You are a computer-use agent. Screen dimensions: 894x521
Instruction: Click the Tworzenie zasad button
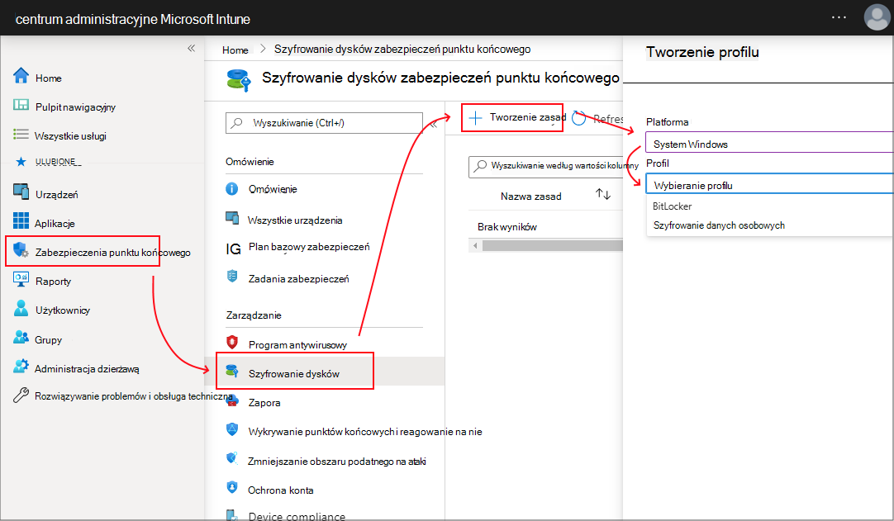point(512,117)
